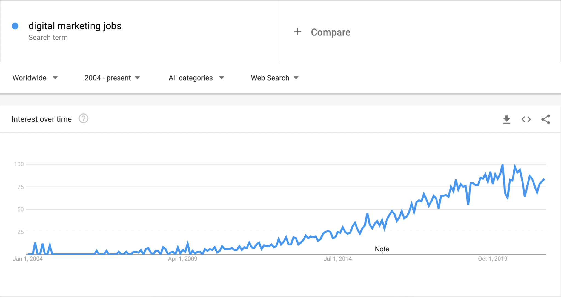Open the Interest over time help icon
The width and height of the screenshot is (561, 297).
(83, 119)
